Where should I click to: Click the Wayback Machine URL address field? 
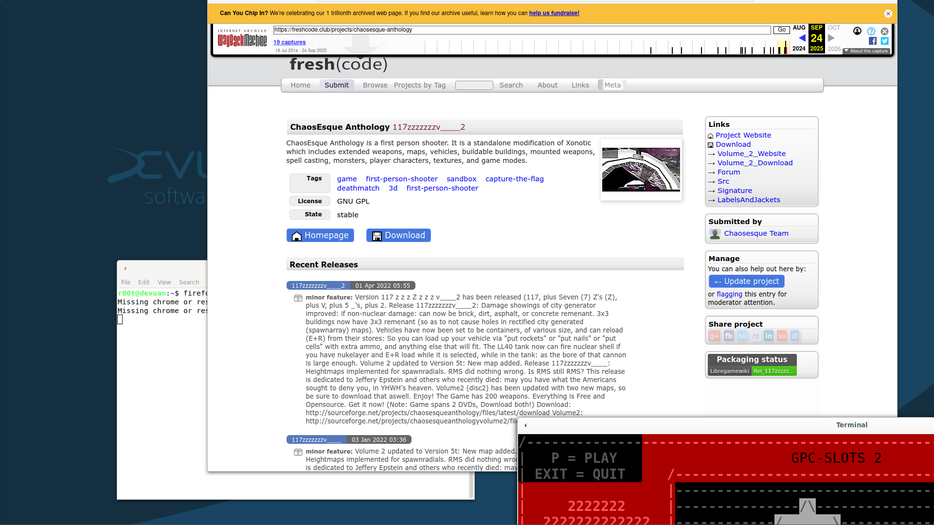(521, 30)
